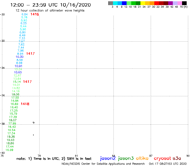Click the wave height value "14.82"
Image resolution: width=190 pixels, height=166 pixels.
[16, 88]
